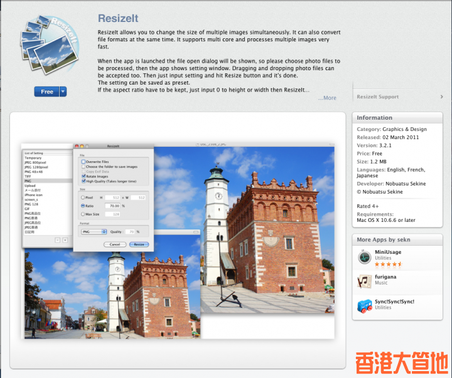452x378 pixels.
Task: Click Information panel header
Action: click(x=397, y=118)
